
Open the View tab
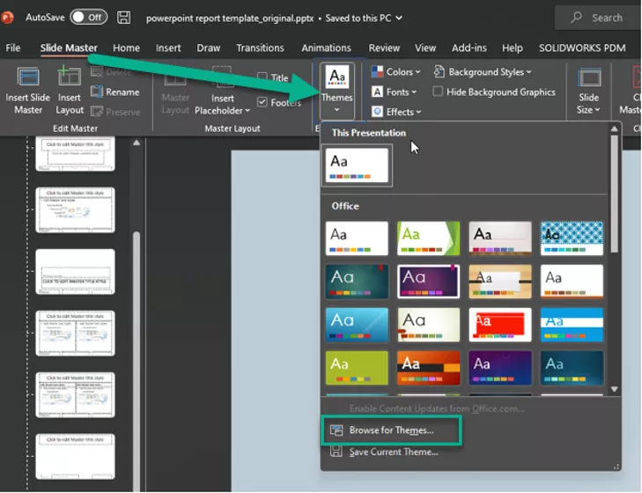click(425, 48)
